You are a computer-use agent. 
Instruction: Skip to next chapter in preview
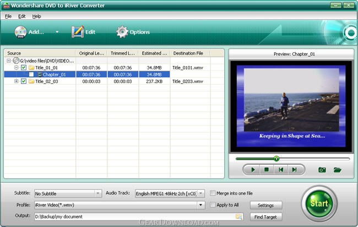pos(295,170)
